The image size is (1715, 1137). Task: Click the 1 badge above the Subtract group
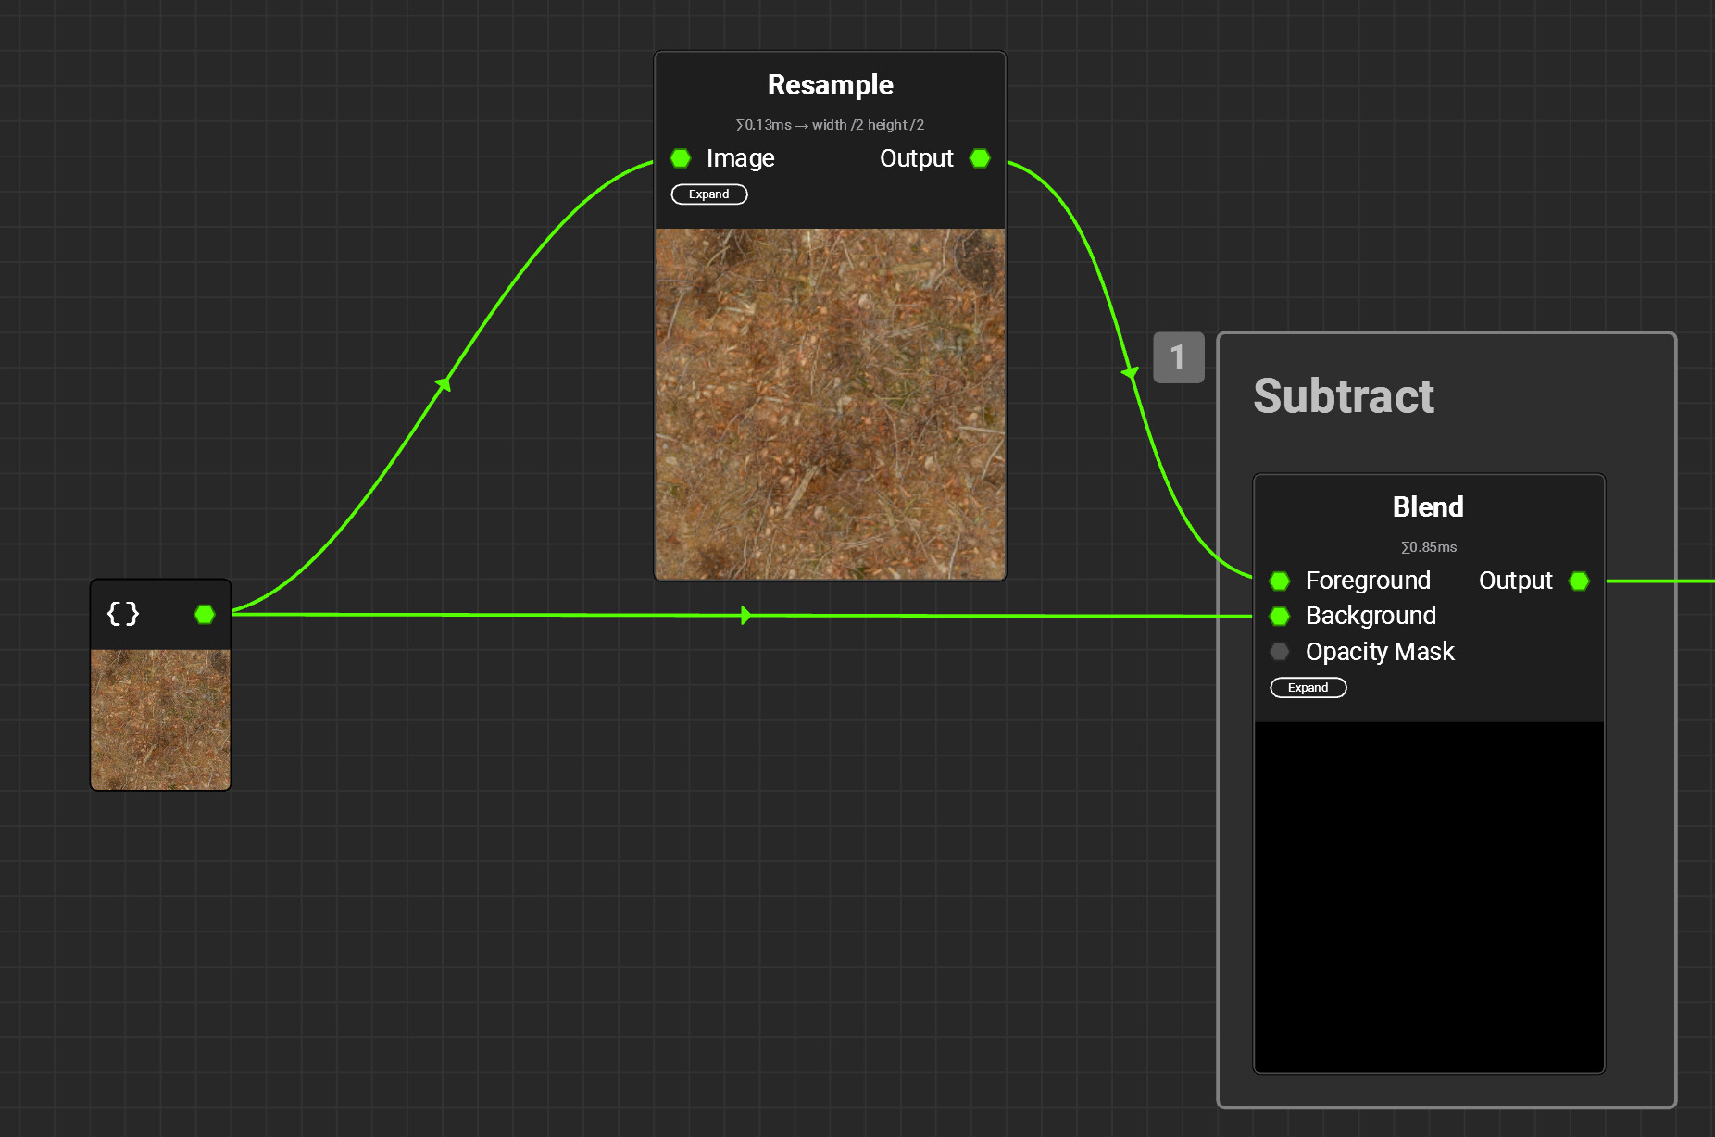pyautogui.click(x=1178, y=357)
